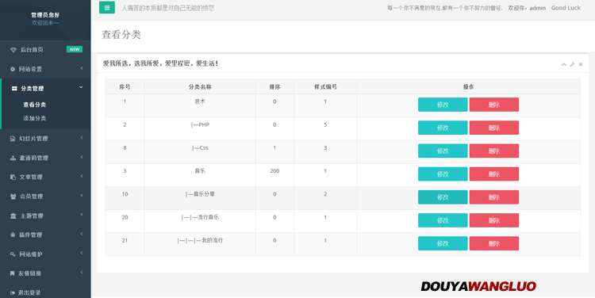Expand the 网站设置 menu arrow
The height and width of the screenshot is (298, 595).
[82, 68]
